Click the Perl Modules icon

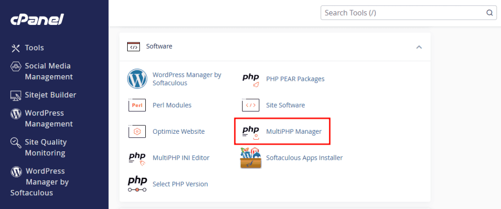tap(137, 105)
